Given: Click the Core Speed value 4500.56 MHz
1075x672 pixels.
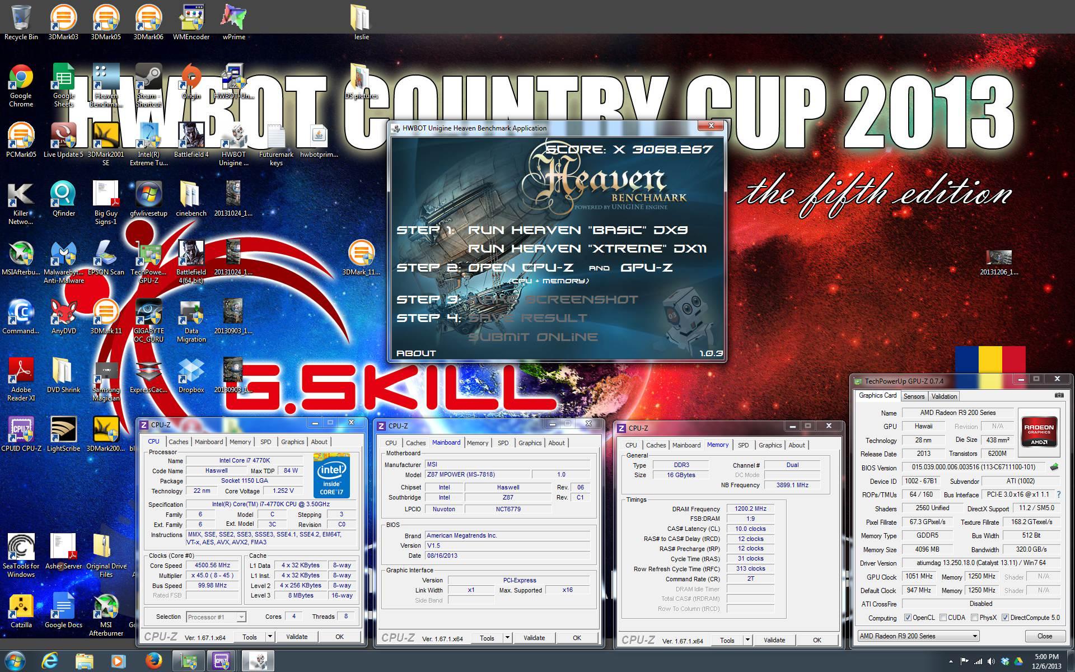Looking at the screenshot, I should (212, 566).
